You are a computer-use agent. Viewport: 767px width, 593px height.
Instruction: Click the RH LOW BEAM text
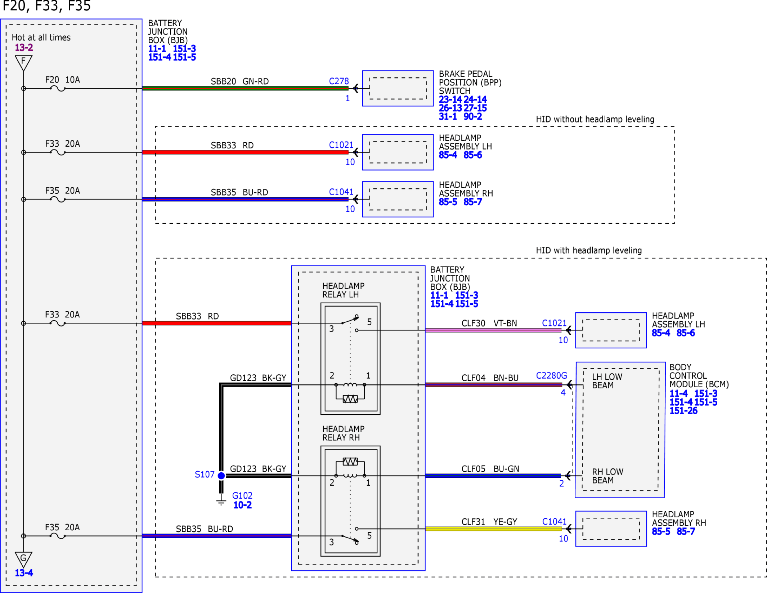coord(607,476)
